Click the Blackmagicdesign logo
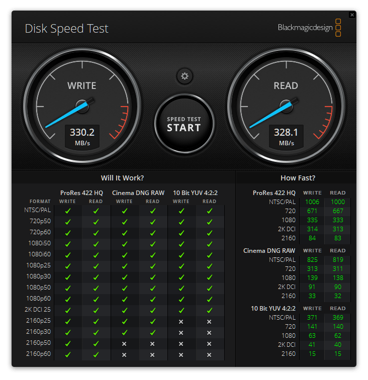Image resolution: width=368 pixels, height=380 pixels. 309,28
